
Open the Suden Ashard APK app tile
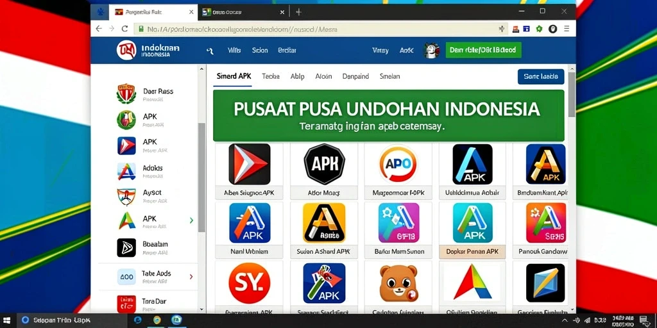[x=324, y=230]
